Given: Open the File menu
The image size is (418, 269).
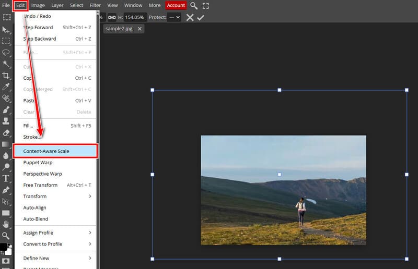Looking at the screenshot, I should click(6, 5).
